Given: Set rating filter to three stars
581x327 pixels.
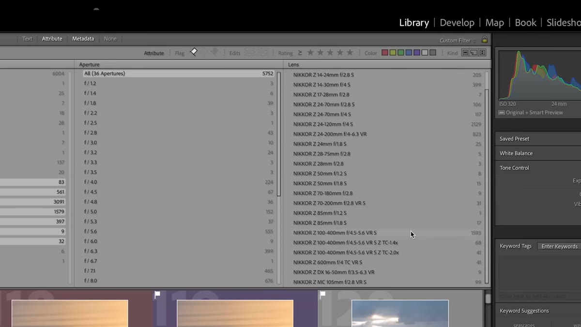Looking at the screenshot, I should (330, 53).
